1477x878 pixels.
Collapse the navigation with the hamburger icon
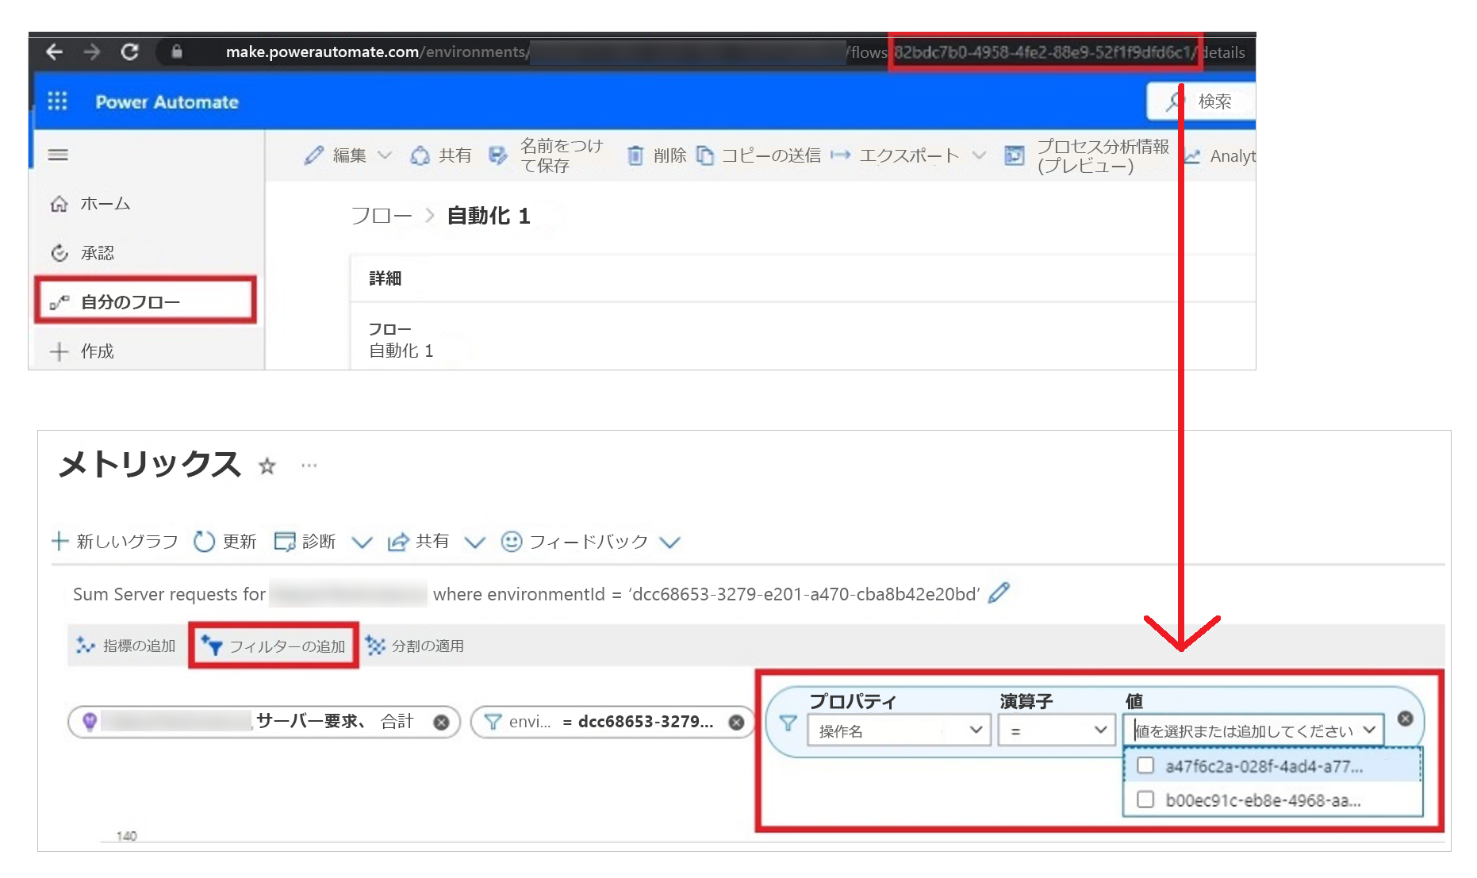pos(58,155)
